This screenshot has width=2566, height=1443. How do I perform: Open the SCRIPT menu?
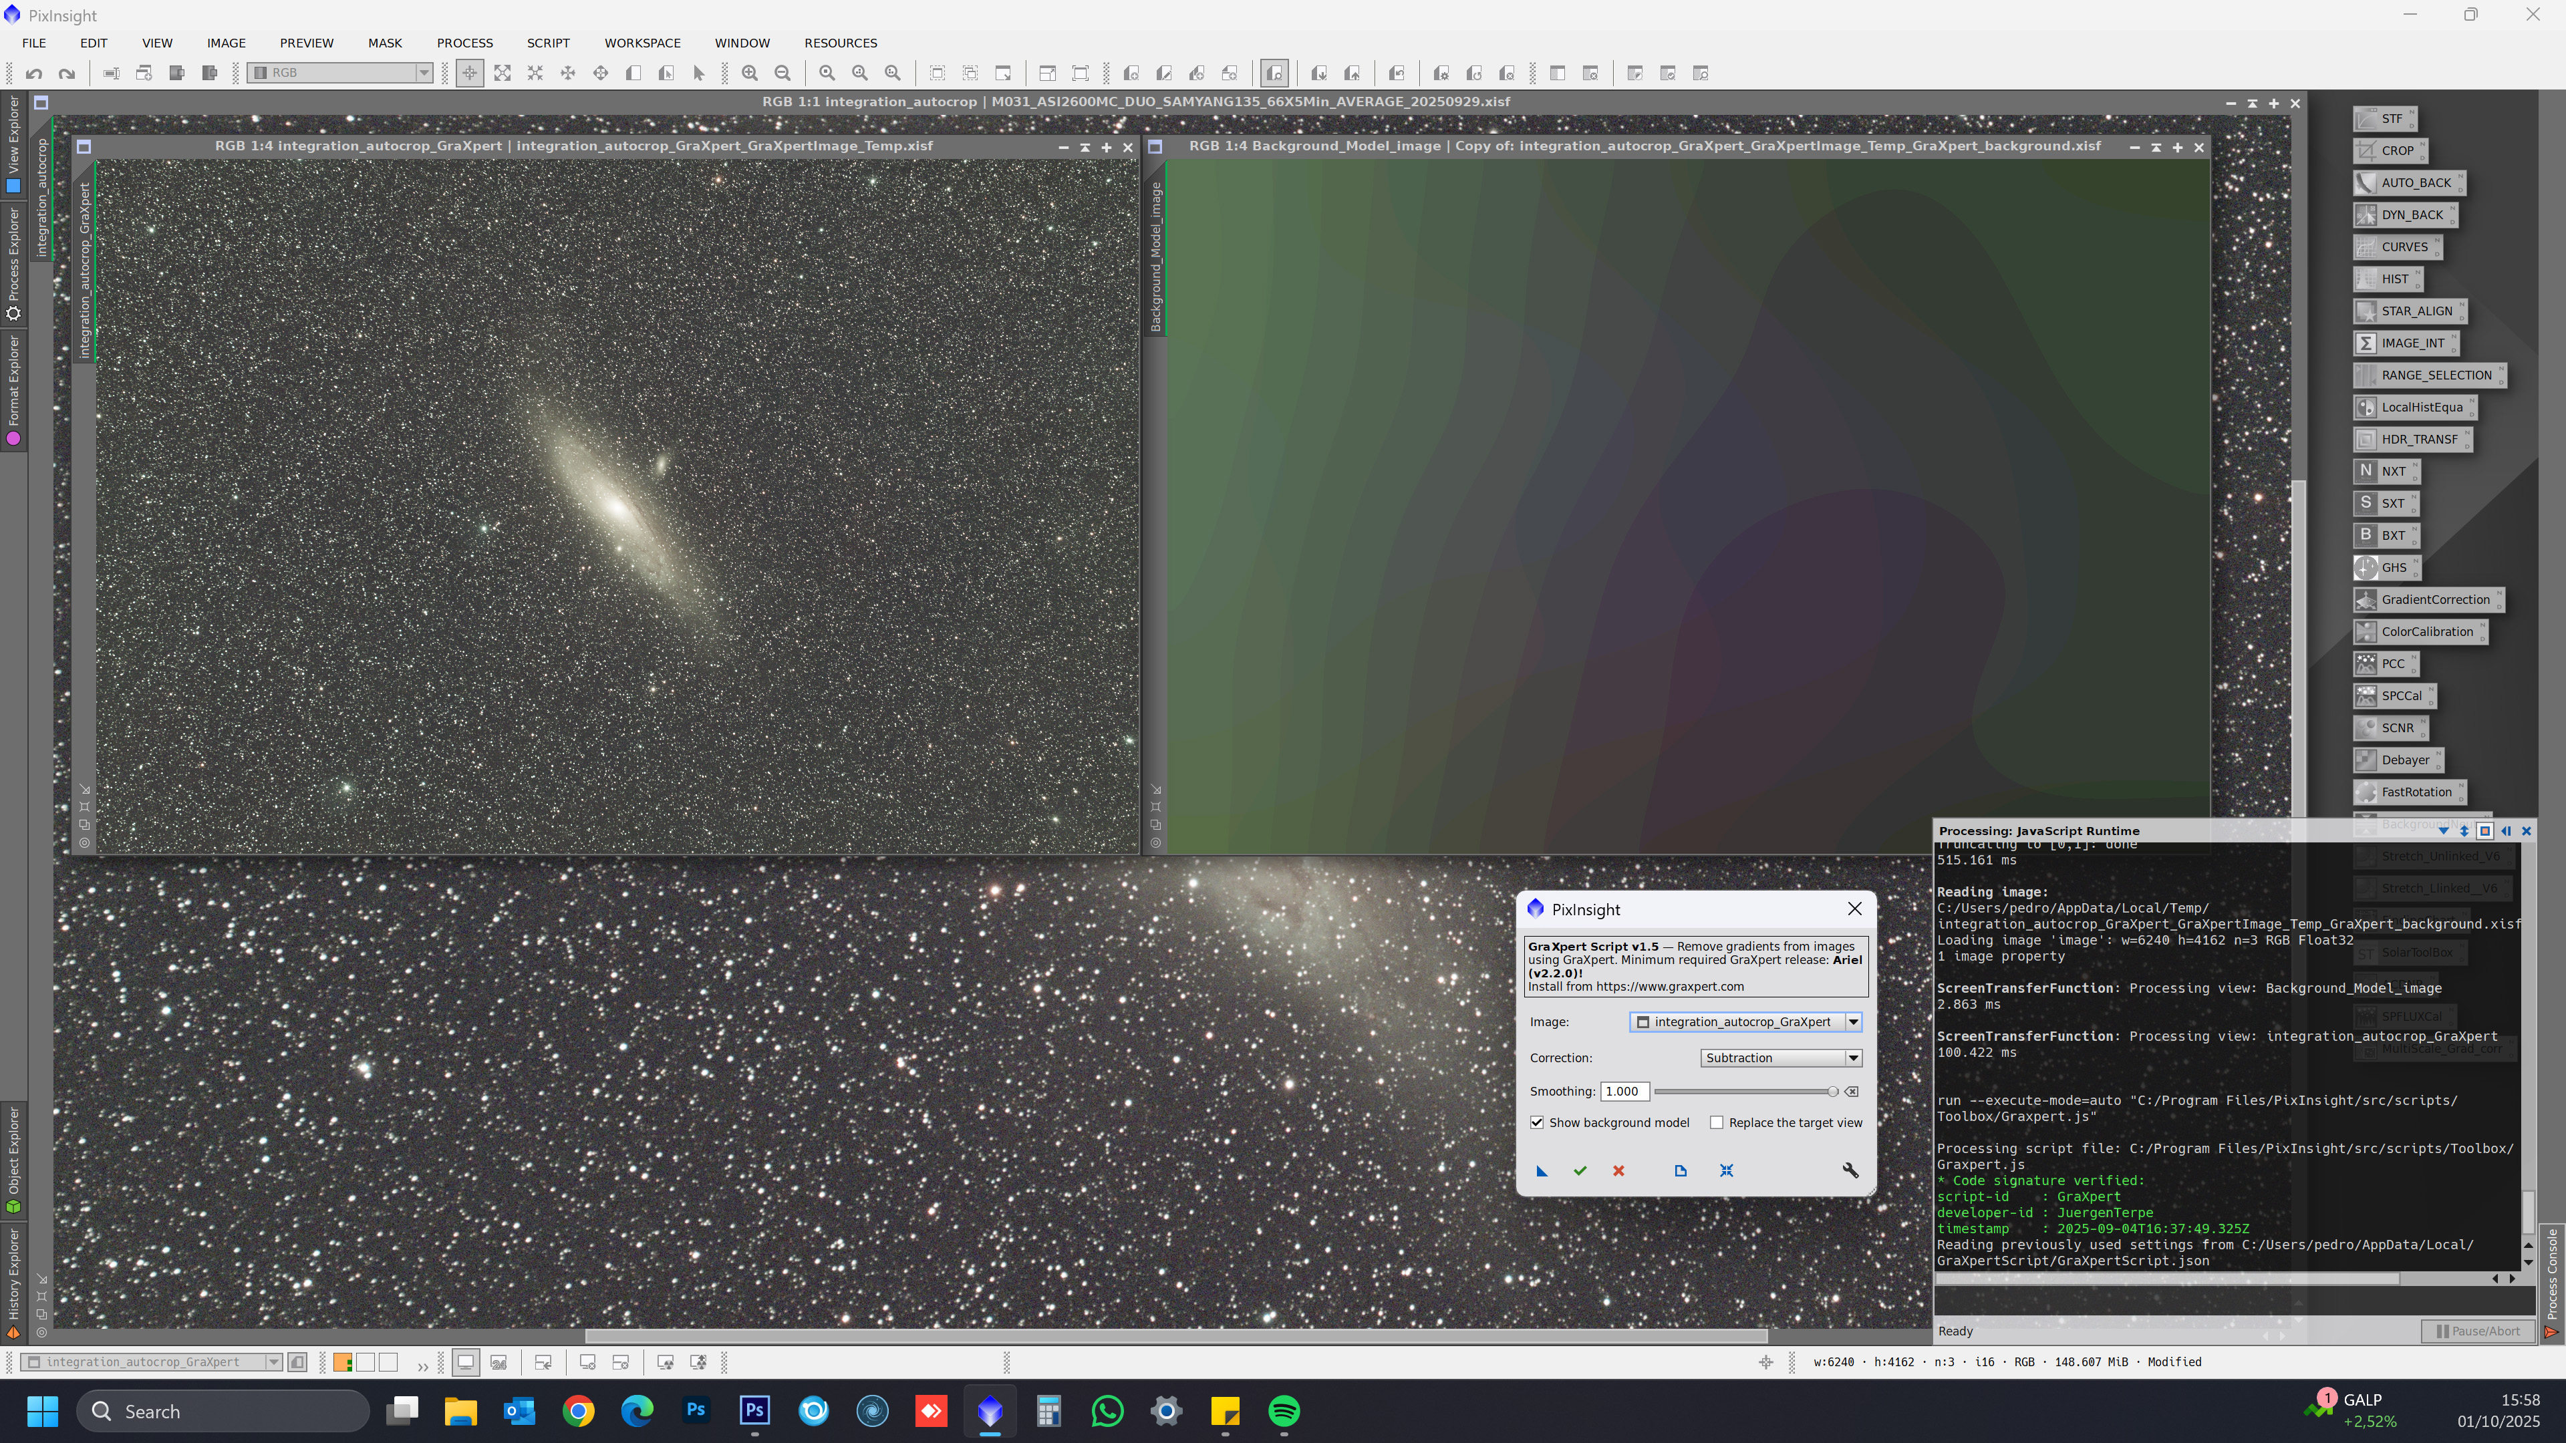tap(548, 43)
